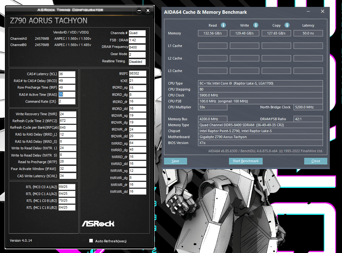Click the Write info icon in AIDA64
This screenshot has width=342, height=253.
(x=255, y=25)
